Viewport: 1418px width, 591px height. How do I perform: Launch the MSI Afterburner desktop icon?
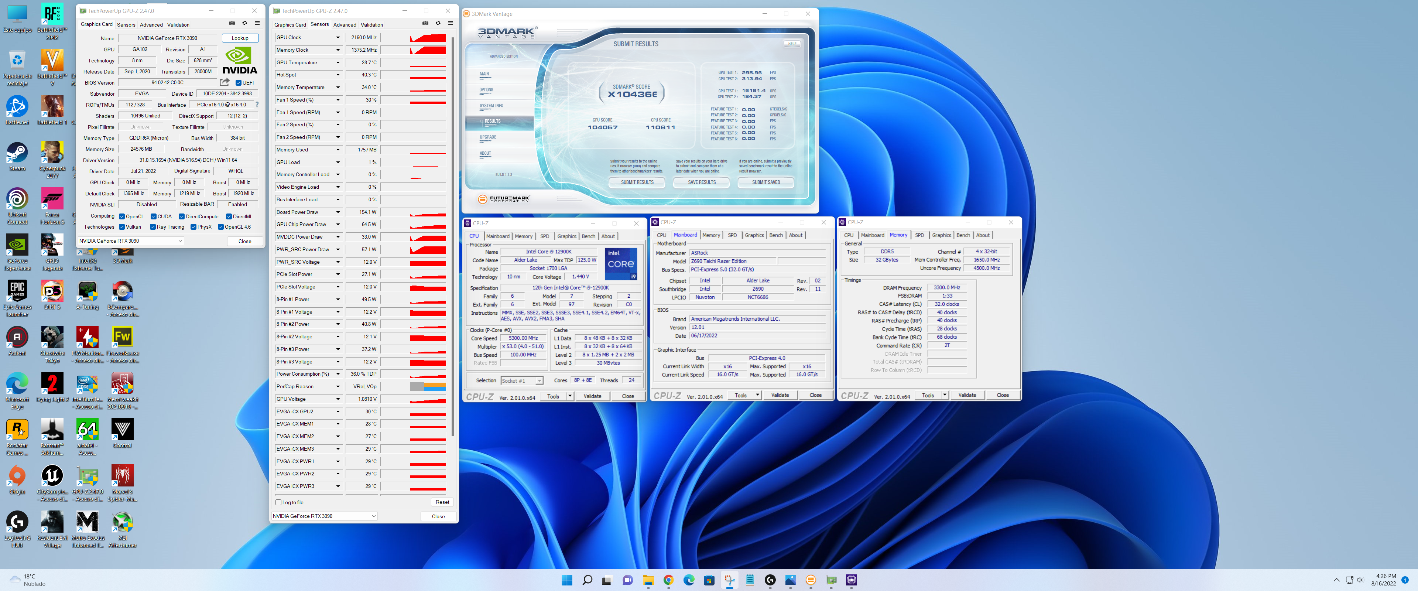tap(123, 530)
